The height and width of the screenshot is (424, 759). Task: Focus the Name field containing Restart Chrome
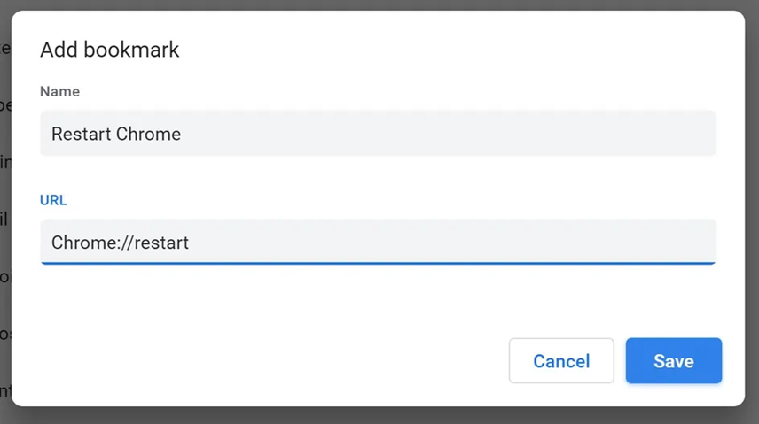point(378,134)
